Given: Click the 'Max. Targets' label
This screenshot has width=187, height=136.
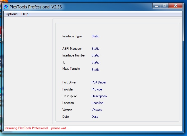Looking at the screenshot, I should pyautogui.click(x=71, y=69).
